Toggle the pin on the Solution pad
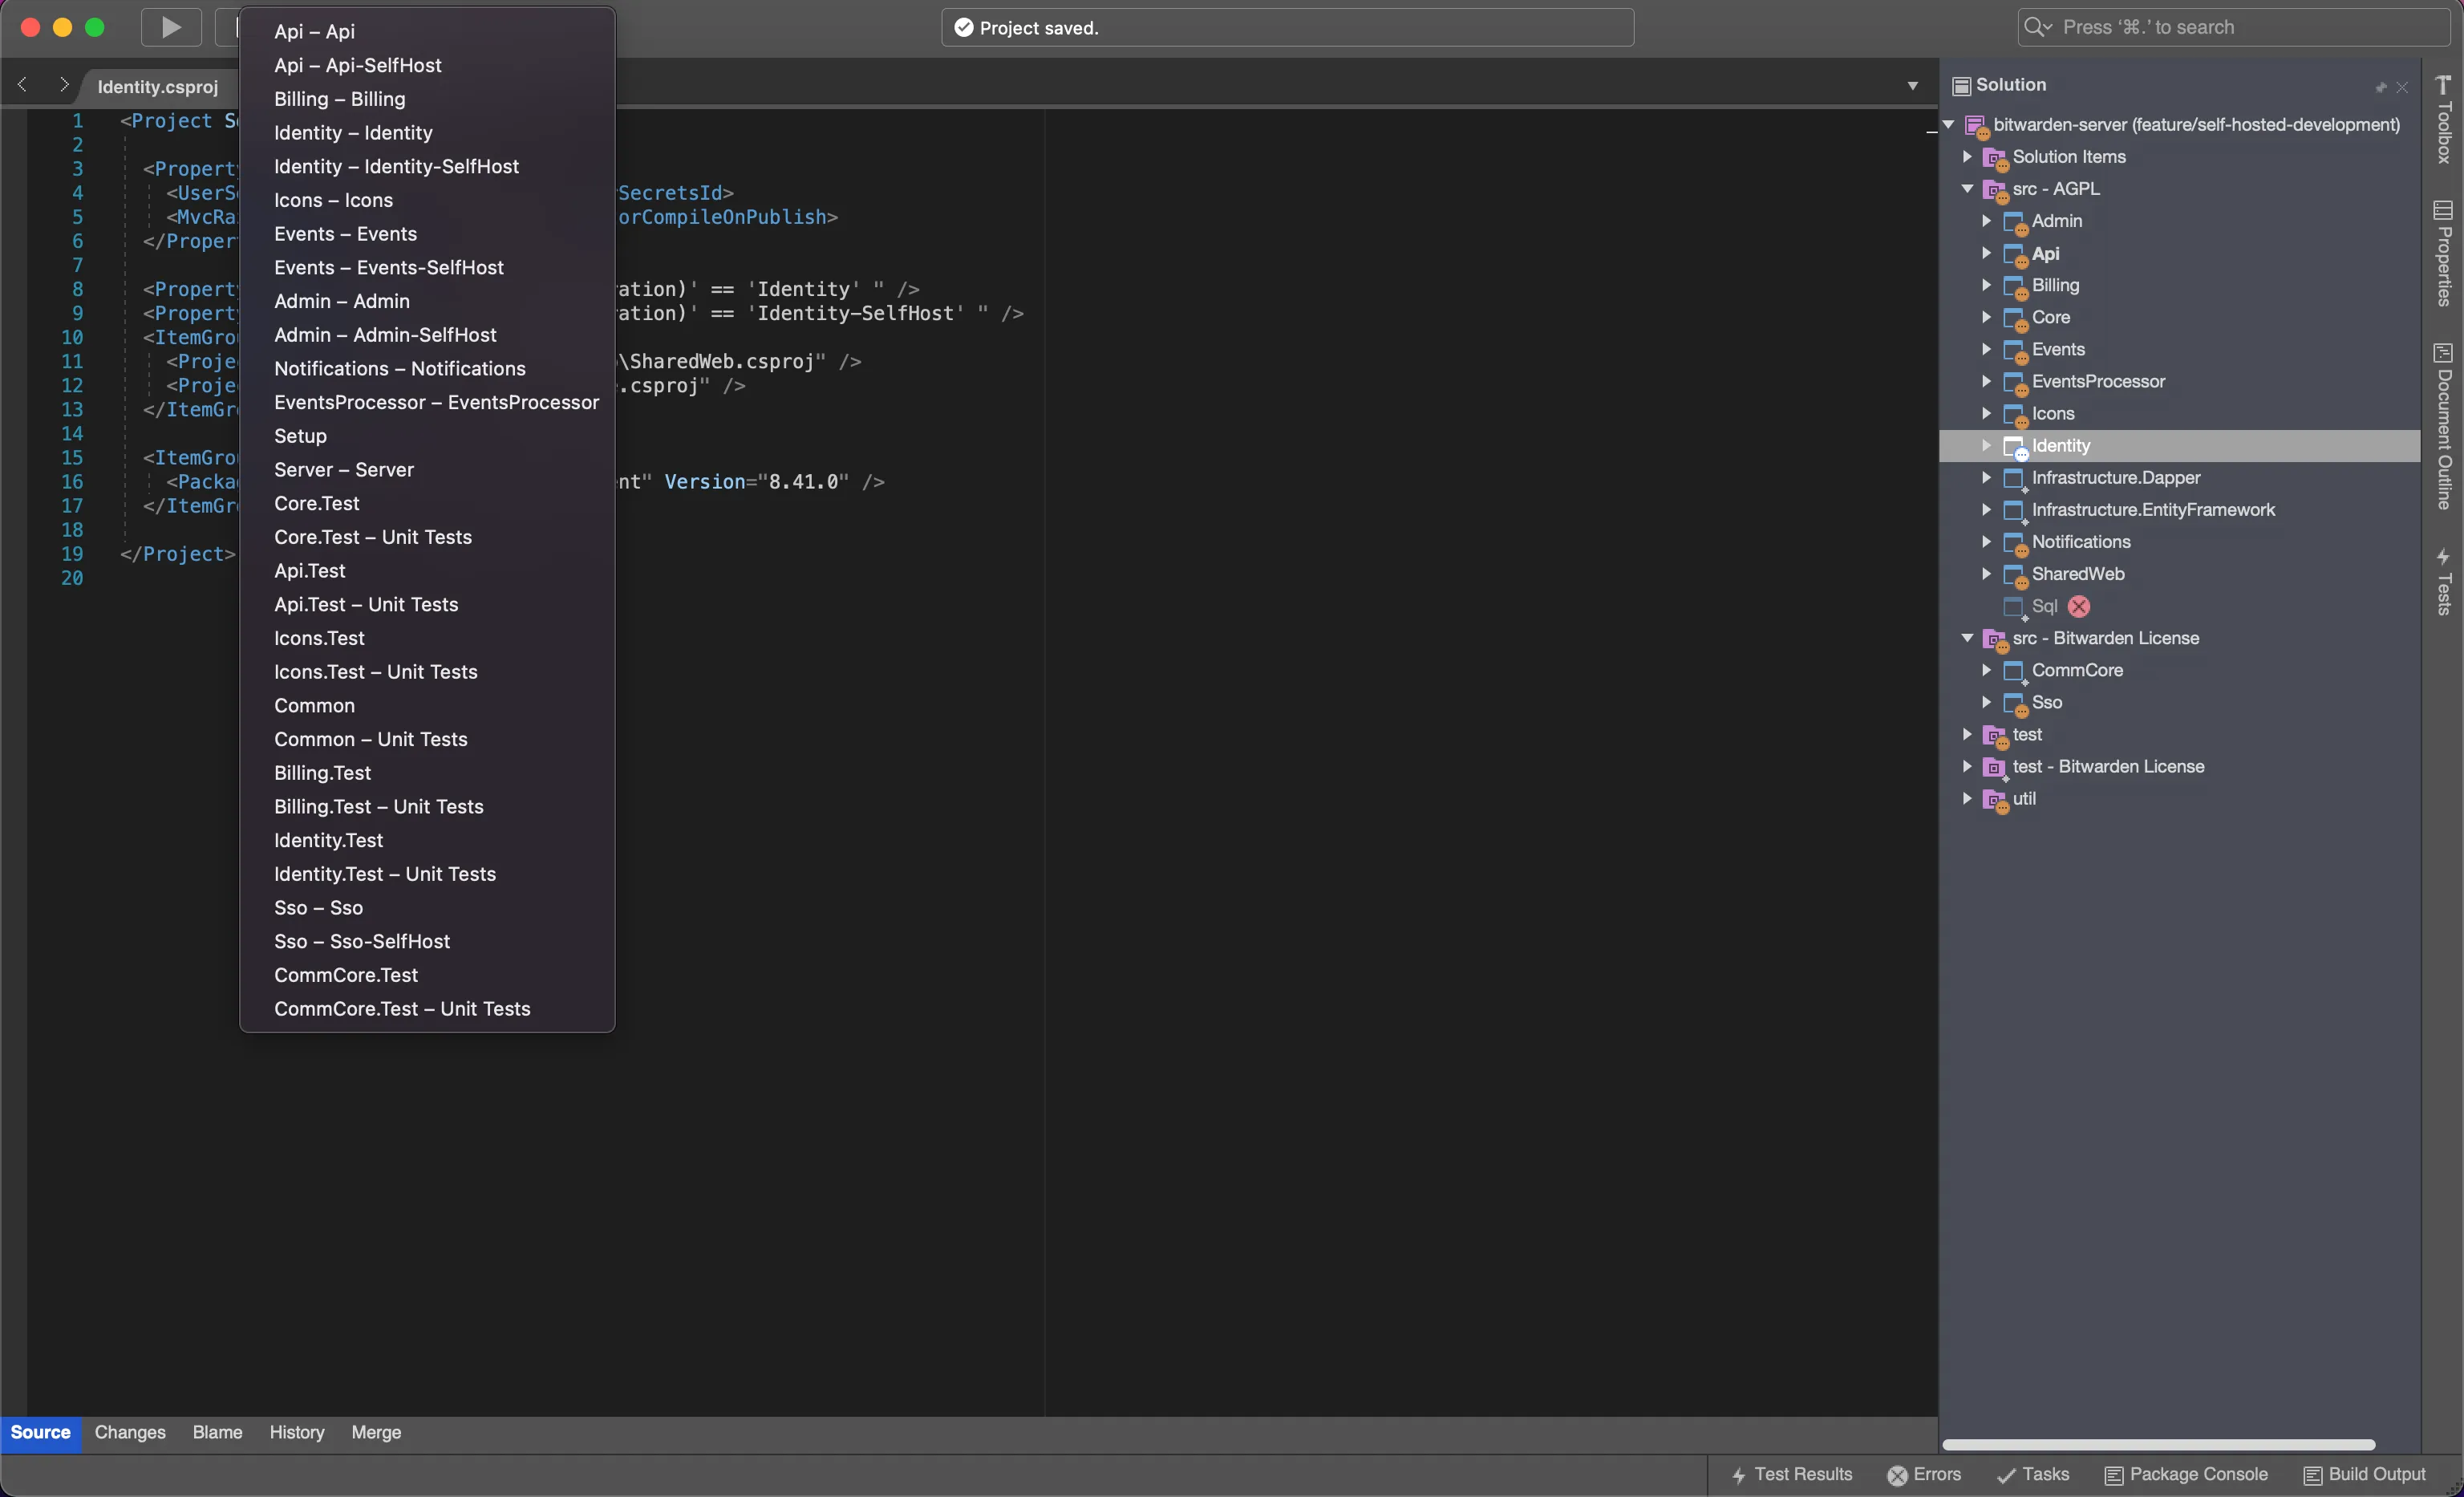The width and height of the screenshot is (2464, 1497). (2380, 86)
